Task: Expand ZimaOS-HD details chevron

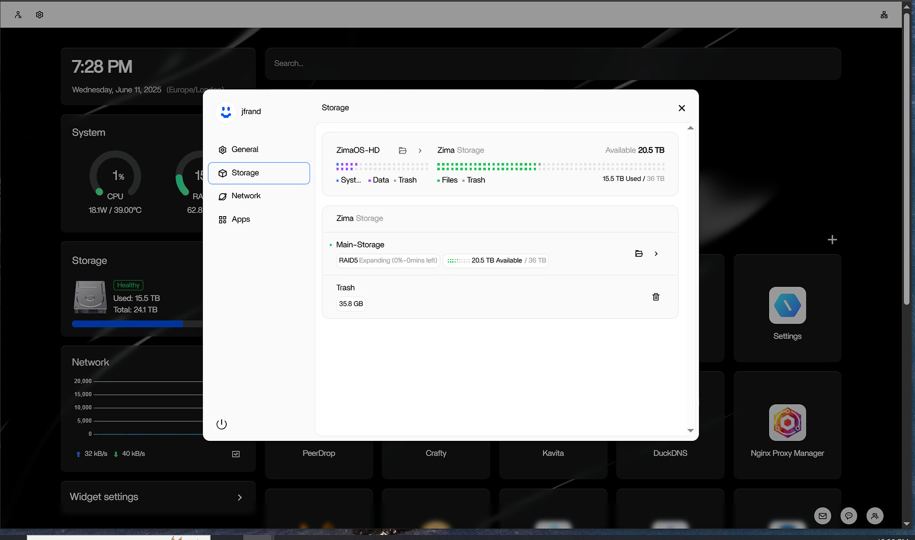Action: 420,151
